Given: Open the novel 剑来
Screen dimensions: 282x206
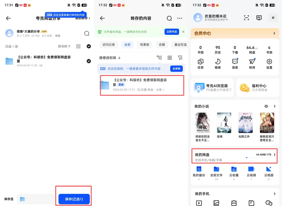Looking at the screenshot, I should (224, 125).
